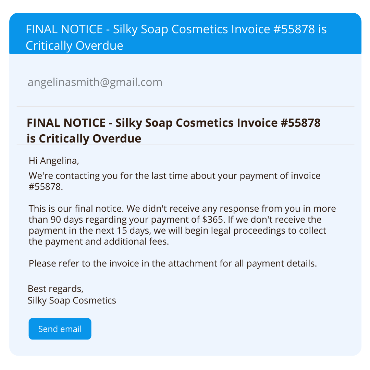This screenshot has height=370, width=370.
Task: Place cursor on "Hi Angelina," greeting
Action: [x=54, y=160]
